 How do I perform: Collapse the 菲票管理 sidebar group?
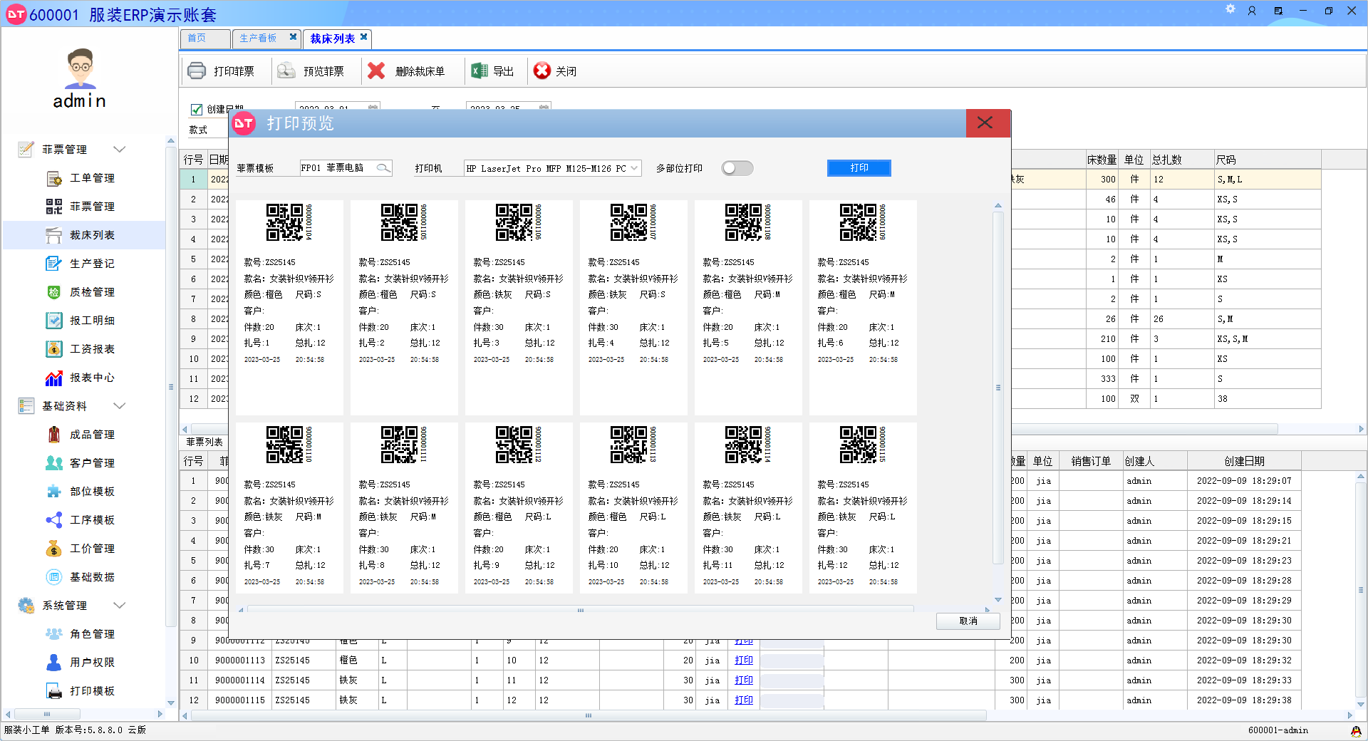point(120,149)
